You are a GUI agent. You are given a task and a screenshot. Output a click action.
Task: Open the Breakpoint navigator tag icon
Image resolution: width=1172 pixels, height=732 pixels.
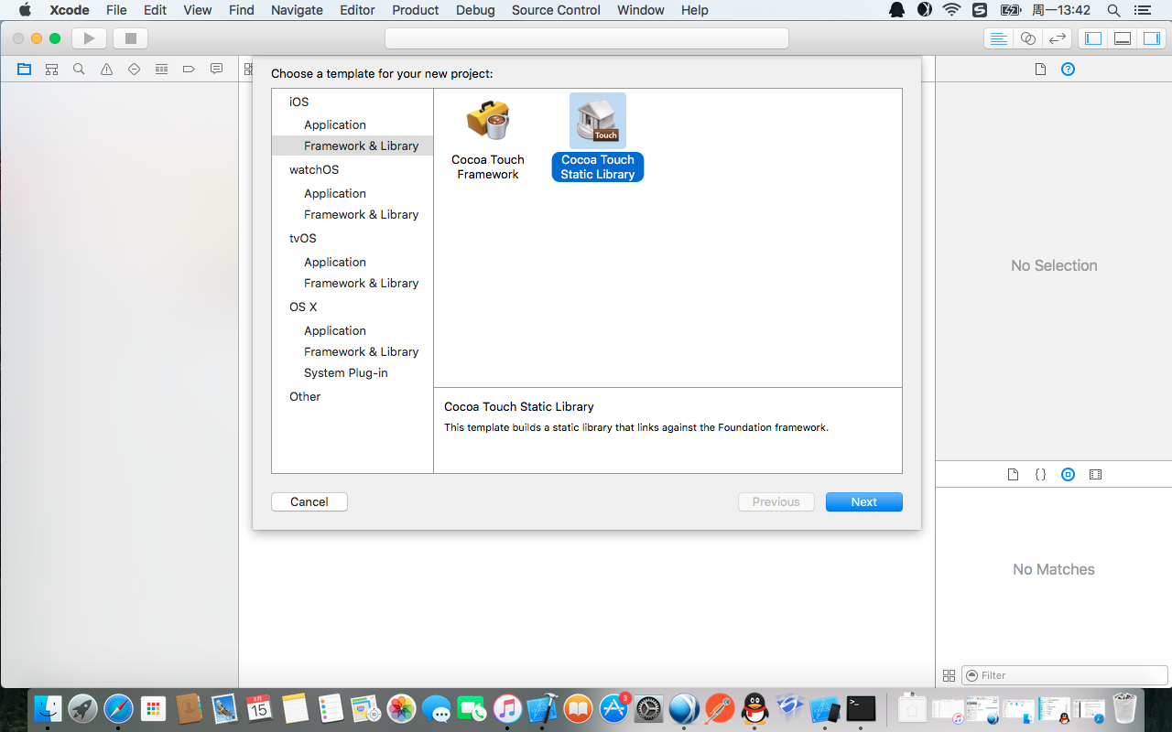click(189, 69)
